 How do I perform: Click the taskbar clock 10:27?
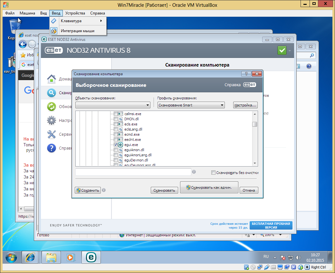[x=315, y=255]
